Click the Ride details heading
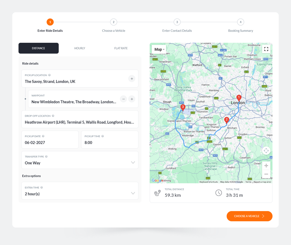The height and width of the screenshot is (245, 291). [30, 64]
